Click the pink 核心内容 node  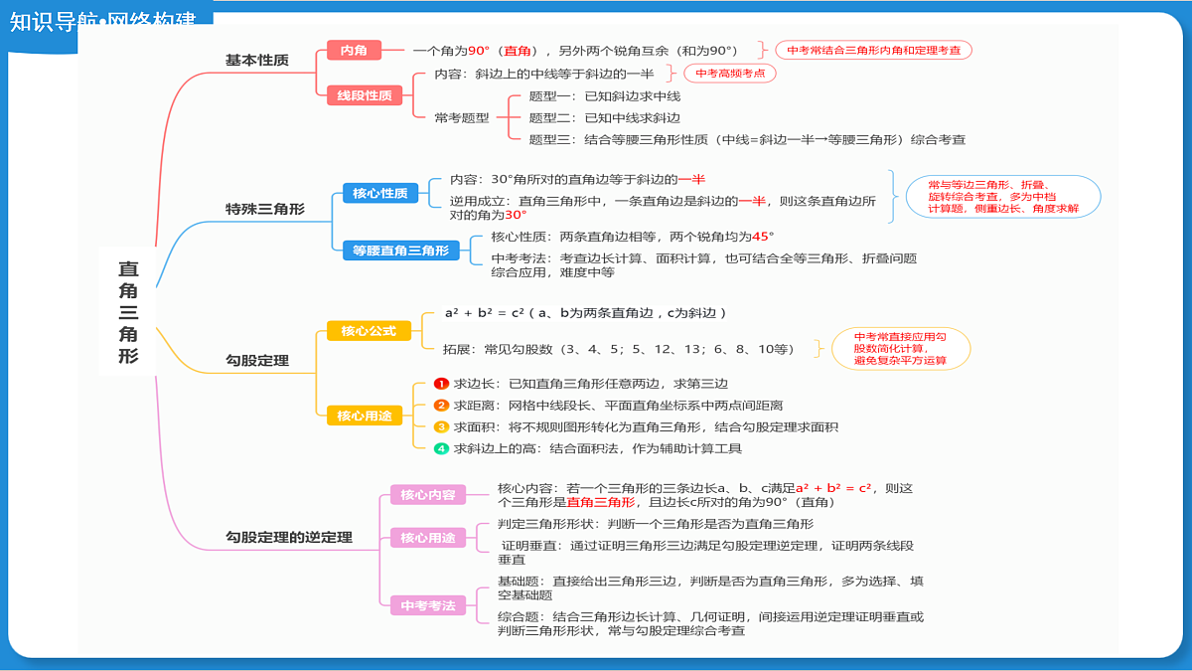point(428,494)
